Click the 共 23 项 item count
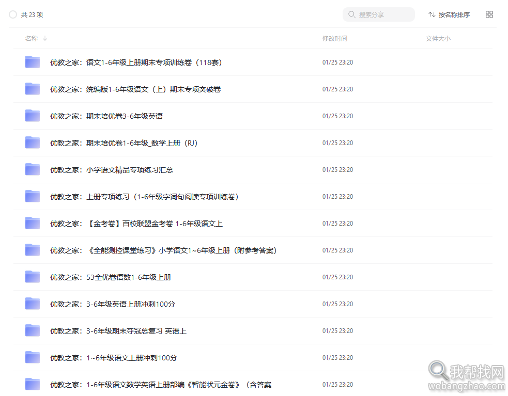This screenshot has height=396, width=508. point(32,14)
